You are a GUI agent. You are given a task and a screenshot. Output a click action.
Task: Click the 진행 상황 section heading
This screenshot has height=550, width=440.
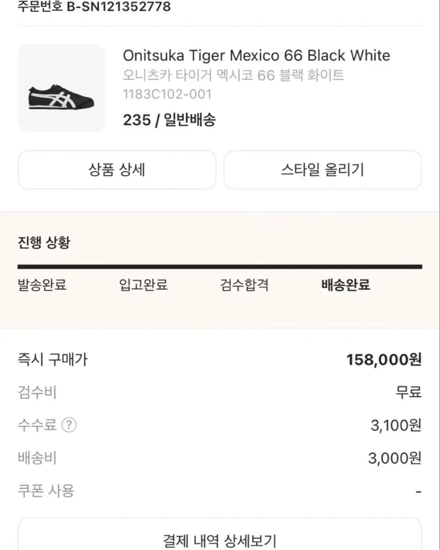coord(44,242)
